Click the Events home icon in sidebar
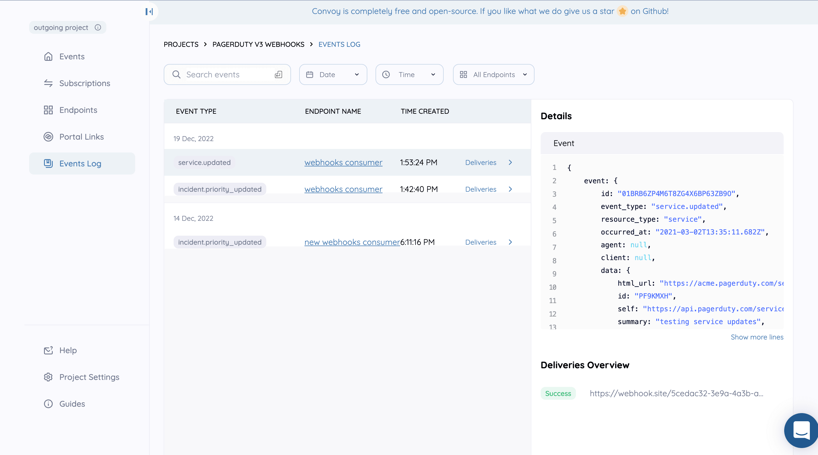 [48, 56]
